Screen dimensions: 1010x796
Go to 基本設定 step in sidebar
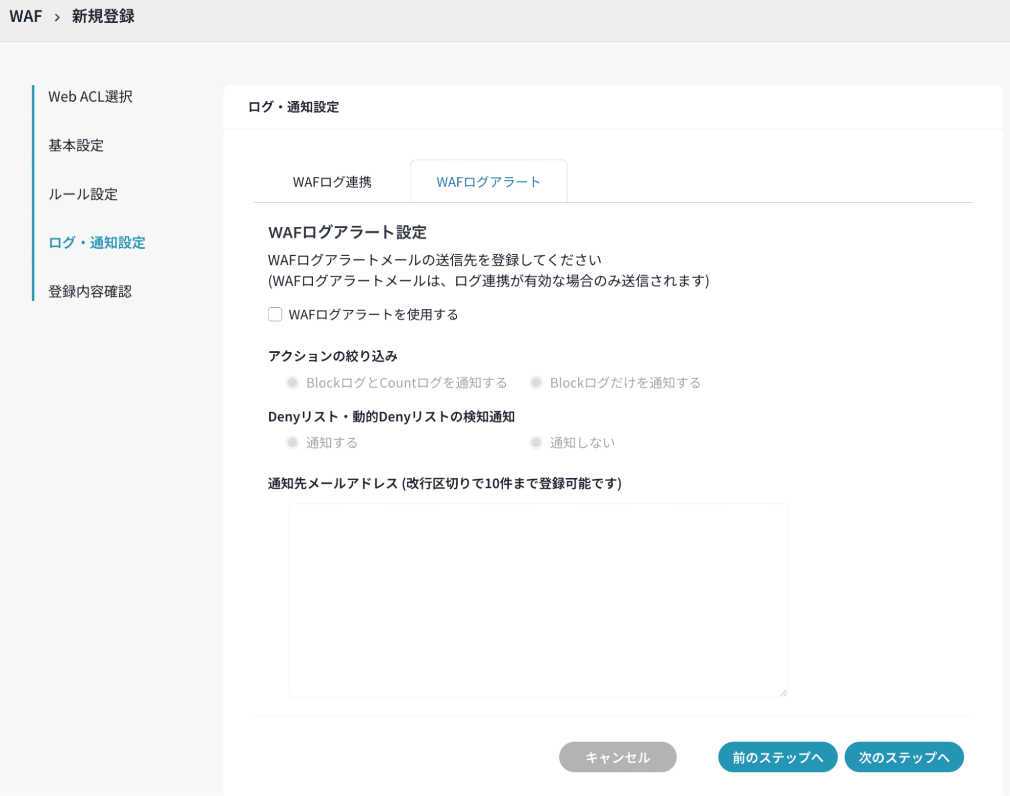click(76, 146)
